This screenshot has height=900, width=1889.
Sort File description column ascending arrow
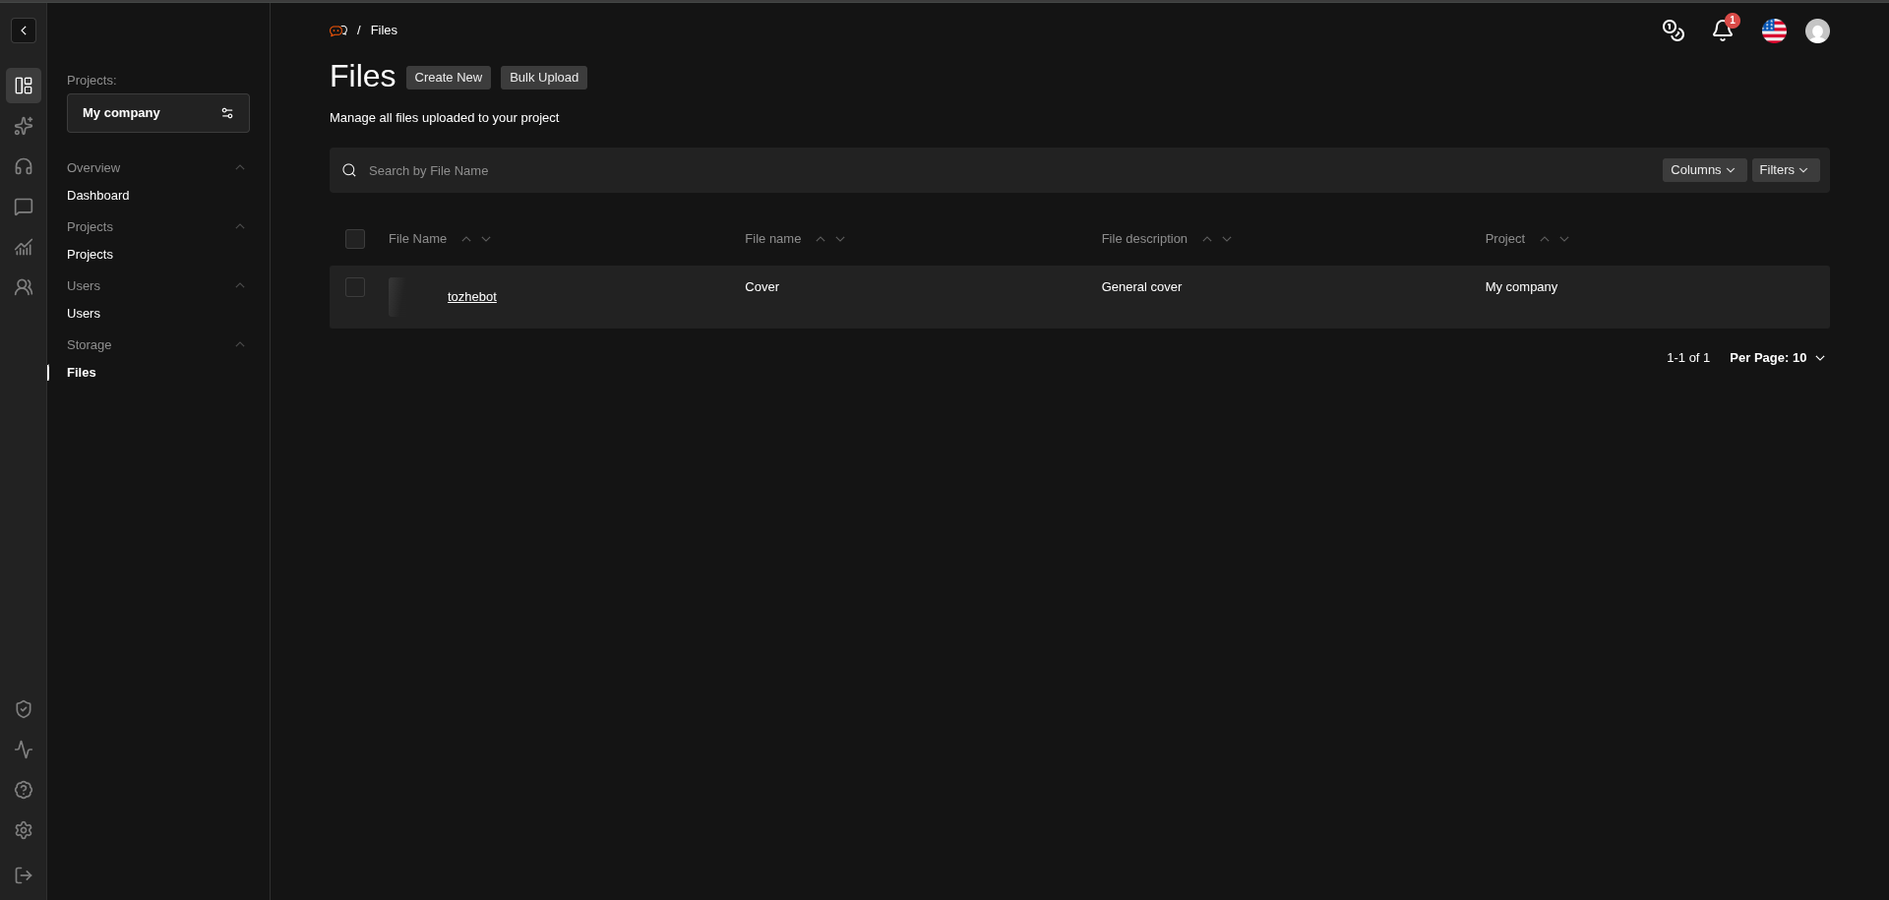pos(1207,239)
